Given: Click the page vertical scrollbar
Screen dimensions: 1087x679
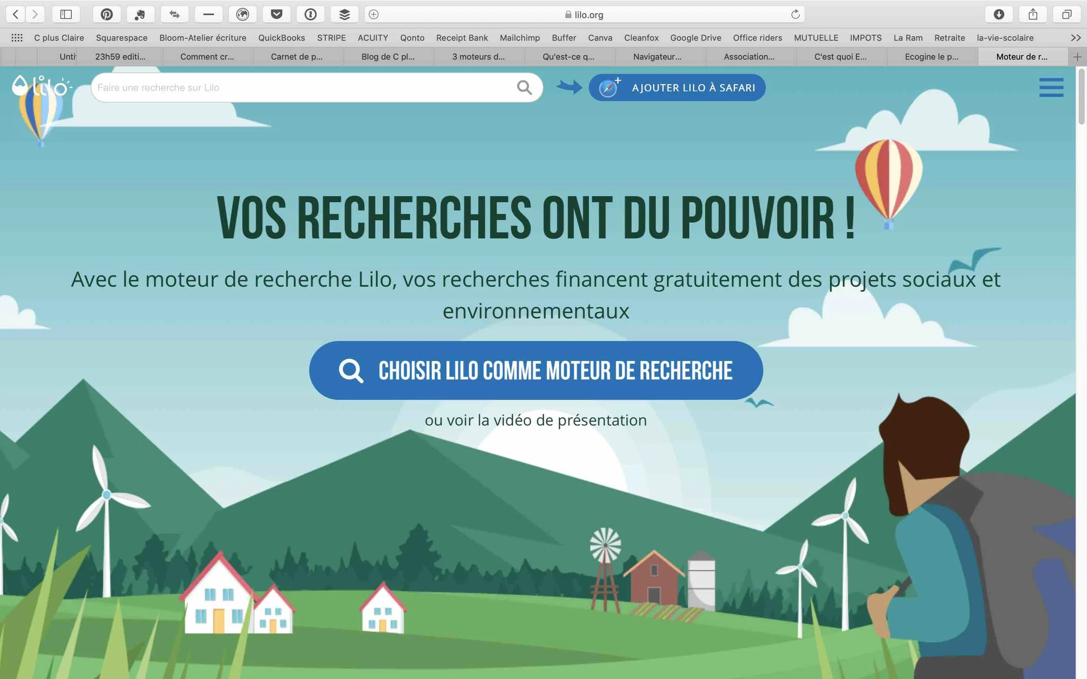Looking at the screenshot, I should 1081,96.
